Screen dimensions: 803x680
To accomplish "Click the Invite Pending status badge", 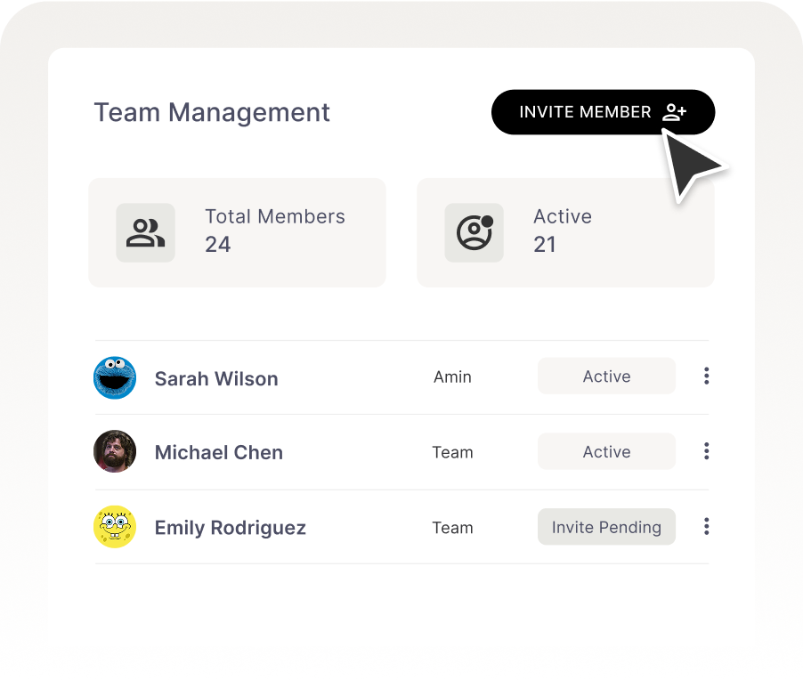I will click(x=606, y=527).
